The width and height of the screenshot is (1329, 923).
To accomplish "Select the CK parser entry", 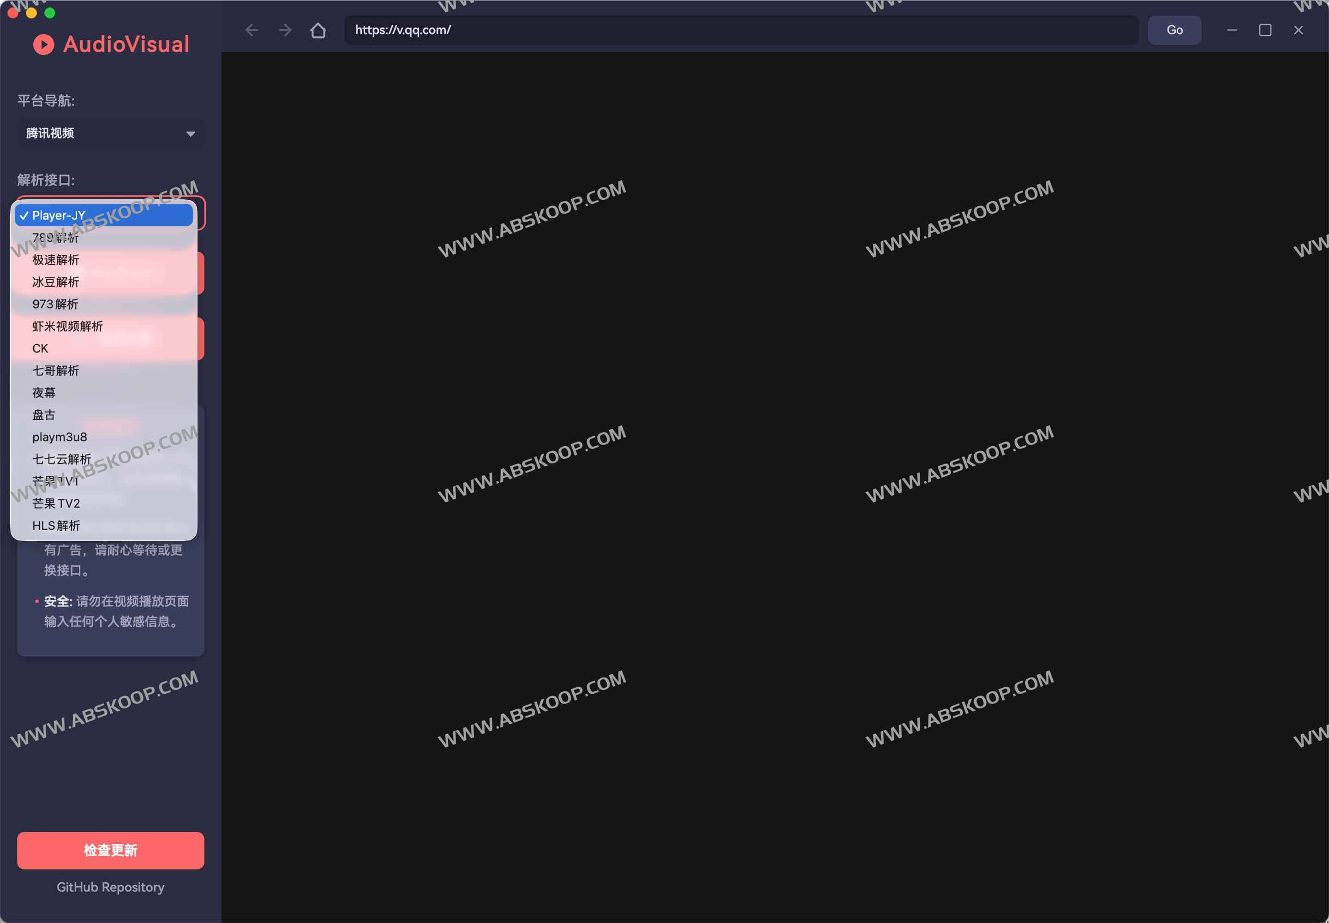I will click(41, 348).
